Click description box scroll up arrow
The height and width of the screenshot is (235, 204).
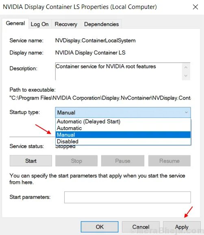pos(186,67)
